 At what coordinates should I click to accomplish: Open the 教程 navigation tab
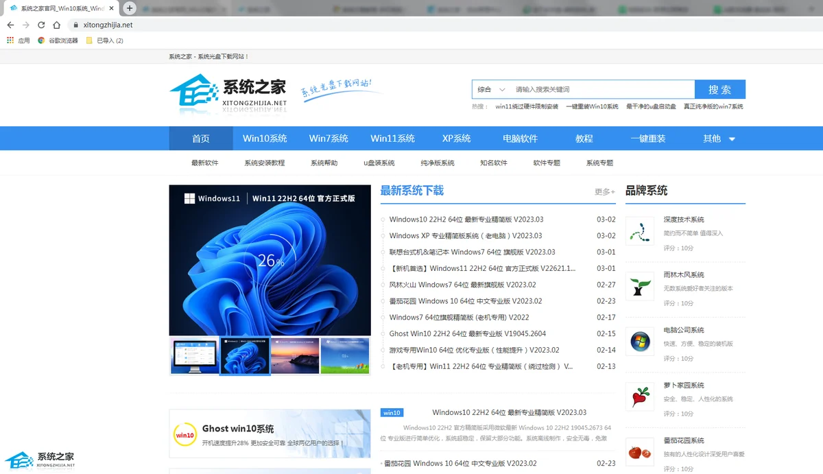click(x=584, y=139)
